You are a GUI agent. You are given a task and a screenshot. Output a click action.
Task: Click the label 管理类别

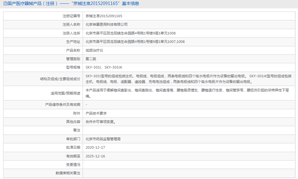click(73, 59)
